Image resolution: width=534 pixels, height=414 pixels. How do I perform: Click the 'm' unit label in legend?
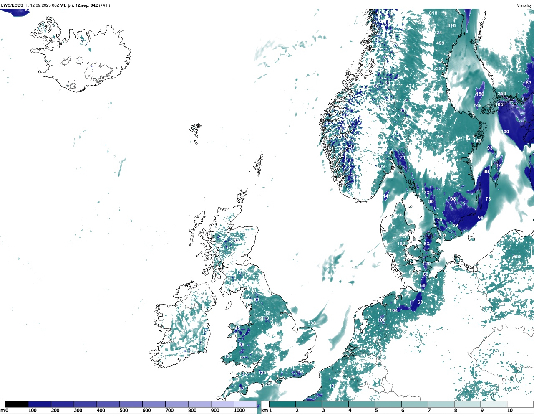click(x=2, y=411)
